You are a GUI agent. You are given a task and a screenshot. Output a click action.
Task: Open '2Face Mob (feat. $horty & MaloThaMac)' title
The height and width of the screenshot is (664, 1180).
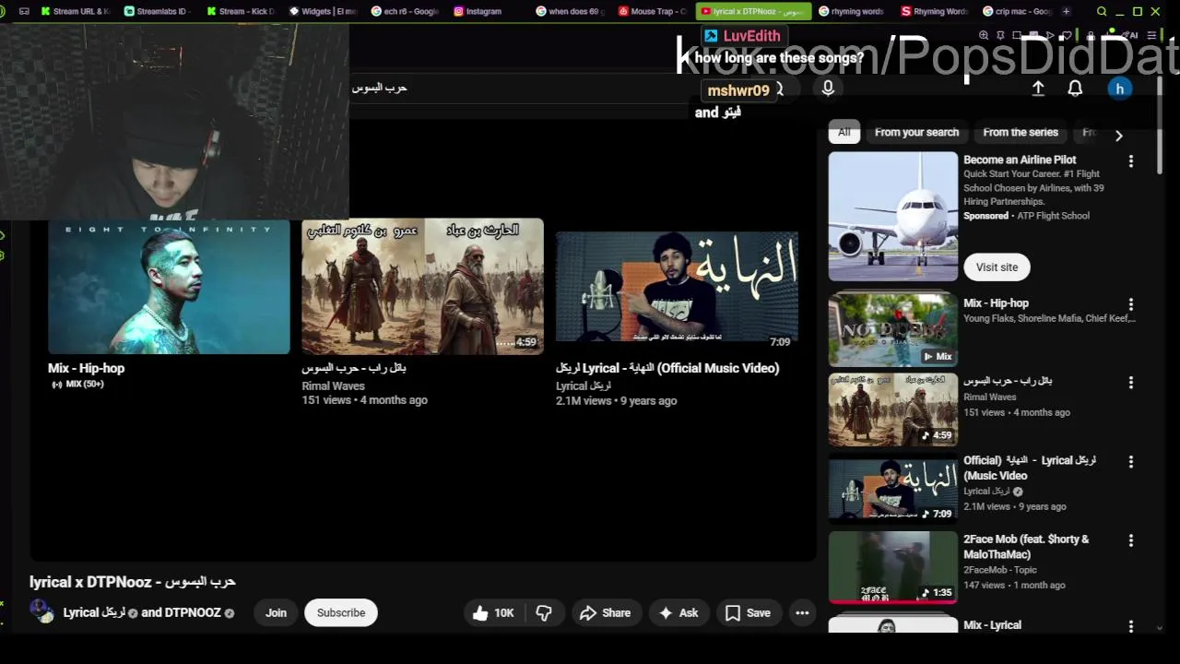(x=1026, y=547)
